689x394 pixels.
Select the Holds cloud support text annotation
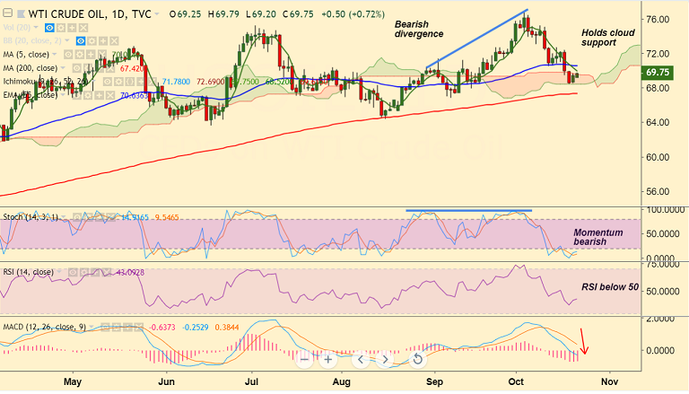click(x=607, y=38)
